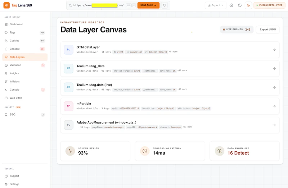Open the Export dropdown
The image size is (288, 188).
[215, 5]
